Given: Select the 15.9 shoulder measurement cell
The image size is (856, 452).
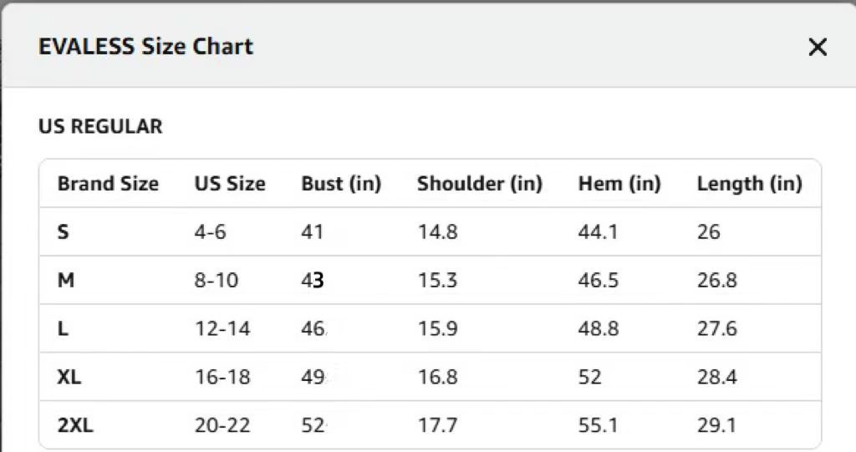Looking at the screenshot, I should pyautogui.click(x=438, y=328).
